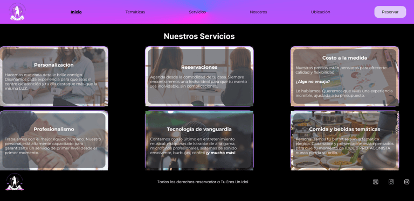
Task: Click the footer Tu Eres Un Idol logo
Action: (15, 182)
